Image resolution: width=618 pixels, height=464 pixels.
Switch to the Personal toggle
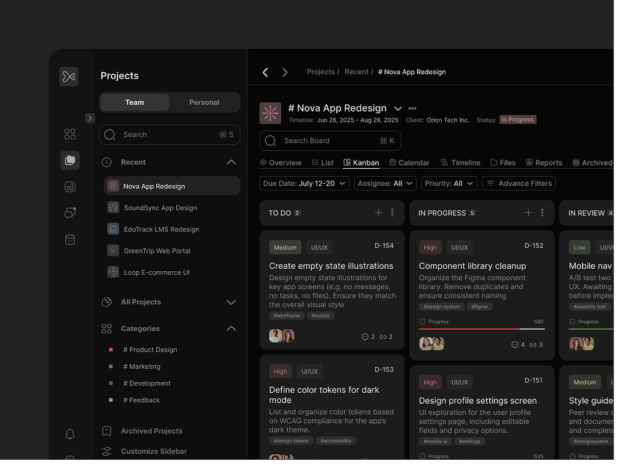click(204, 102)
